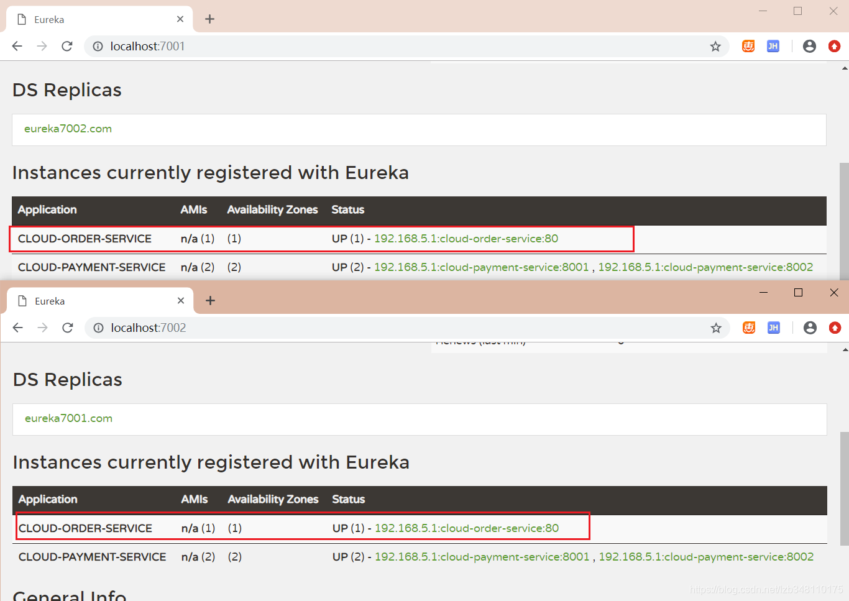The image size is (849, 601).
Task: Click CLOUD-PAYMENT-SERVICE cell on localhost:7002 page
Action: [x=92, y=557]
